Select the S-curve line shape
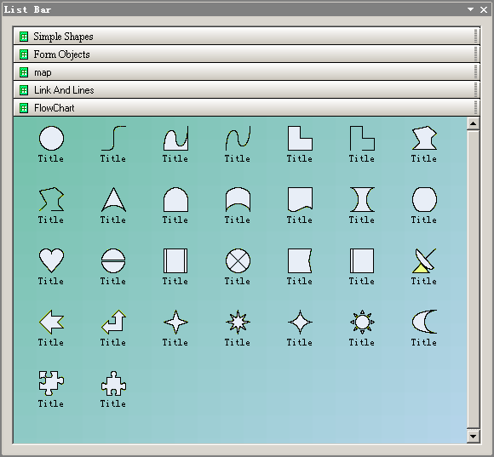The width and height of the screenshot is (494, 457). click(113, 138)
